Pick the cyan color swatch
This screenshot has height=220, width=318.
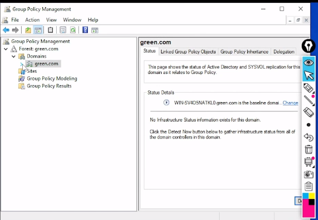306,196
